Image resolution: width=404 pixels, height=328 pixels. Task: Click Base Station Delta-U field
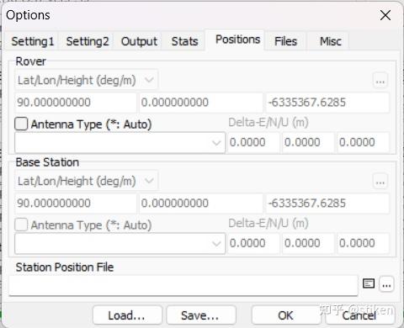363,244
